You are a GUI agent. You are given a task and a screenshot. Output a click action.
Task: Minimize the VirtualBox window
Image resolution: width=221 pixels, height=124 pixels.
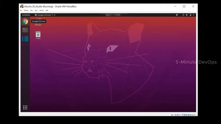tap(175, 6)
